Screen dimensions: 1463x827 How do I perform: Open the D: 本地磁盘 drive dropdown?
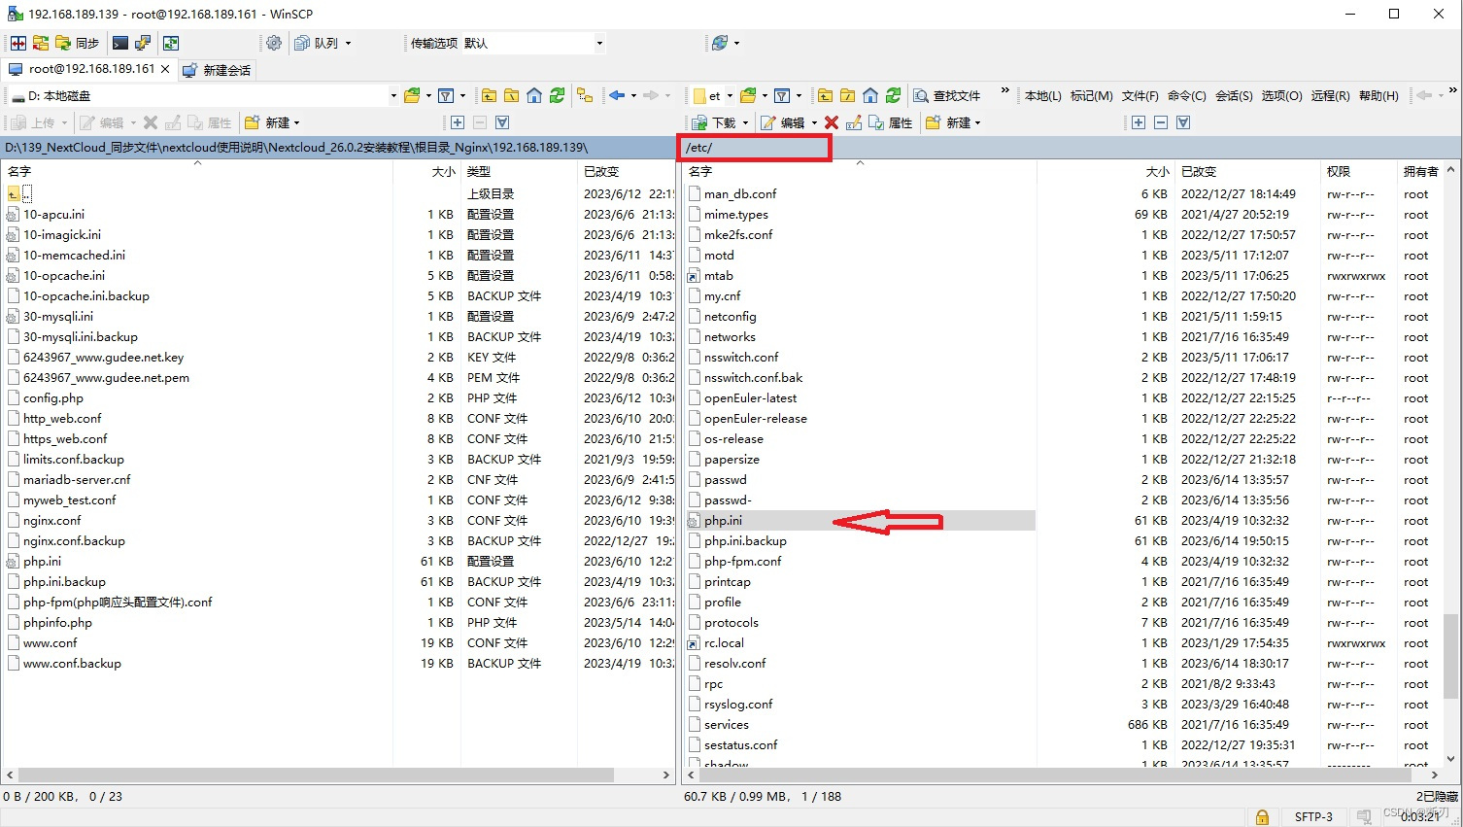tap(391, 95)
